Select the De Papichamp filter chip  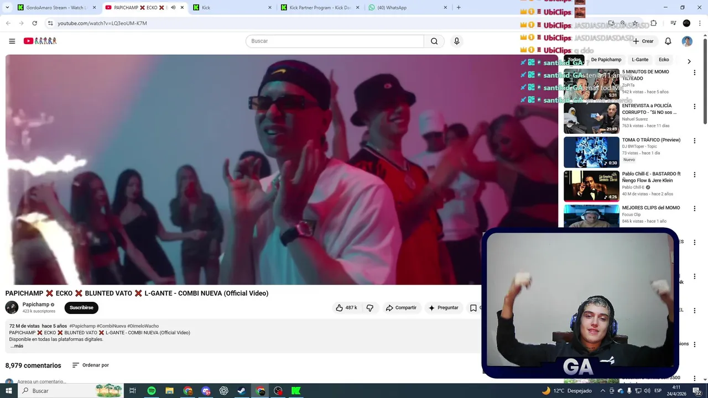pos(606,60)
